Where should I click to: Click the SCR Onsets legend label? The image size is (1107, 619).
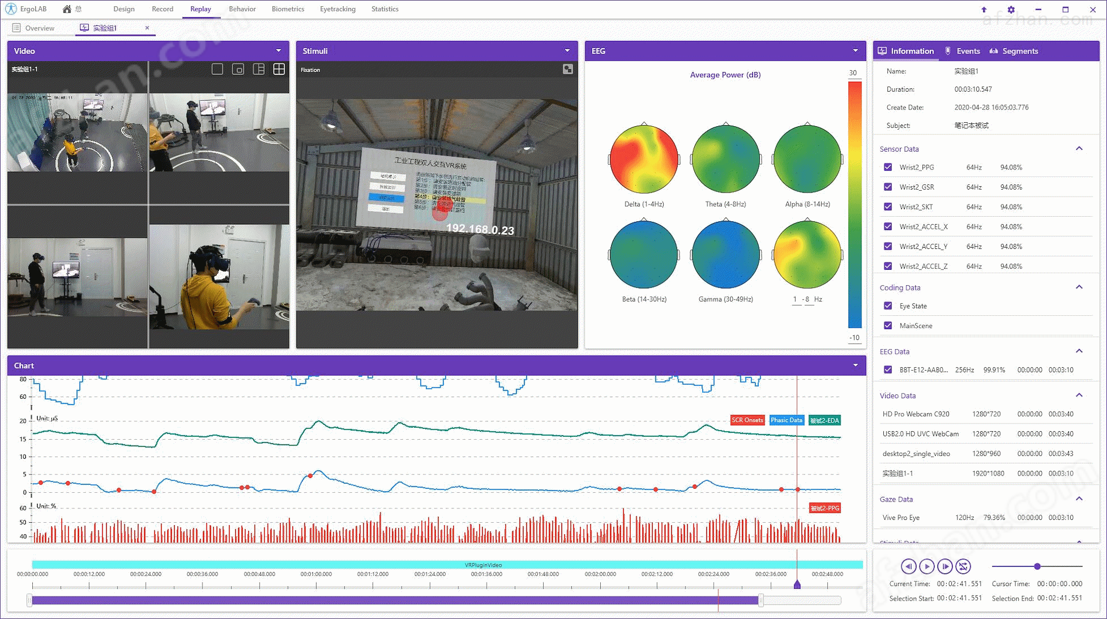747,420
